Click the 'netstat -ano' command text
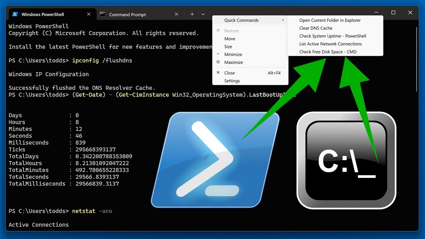425x239 pixels. point(92,211)
